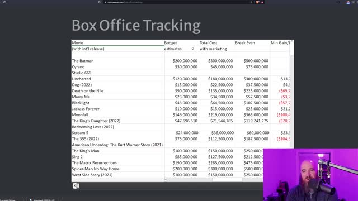Click the Brave shield icon in address bar
This screenshot has width=358, height=201.
pyautogui.click(x=257, y=2)
